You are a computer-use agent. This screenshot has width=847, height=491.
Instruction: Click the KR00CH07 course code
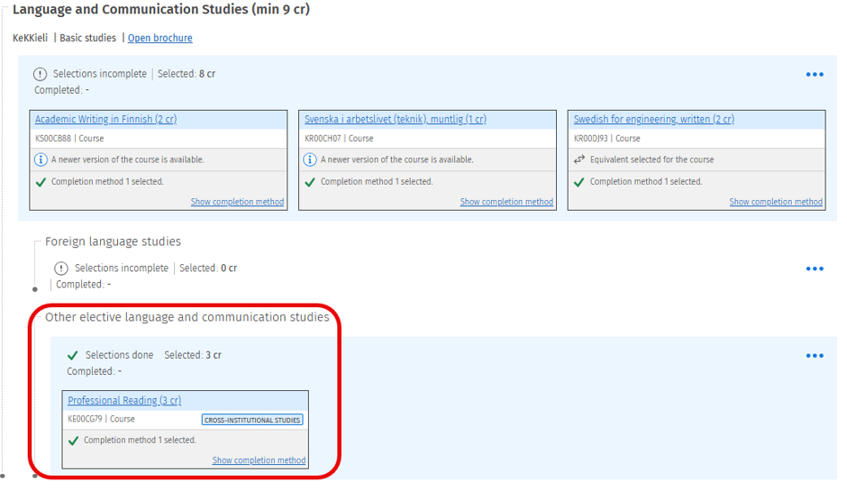(x=323, y=138)
